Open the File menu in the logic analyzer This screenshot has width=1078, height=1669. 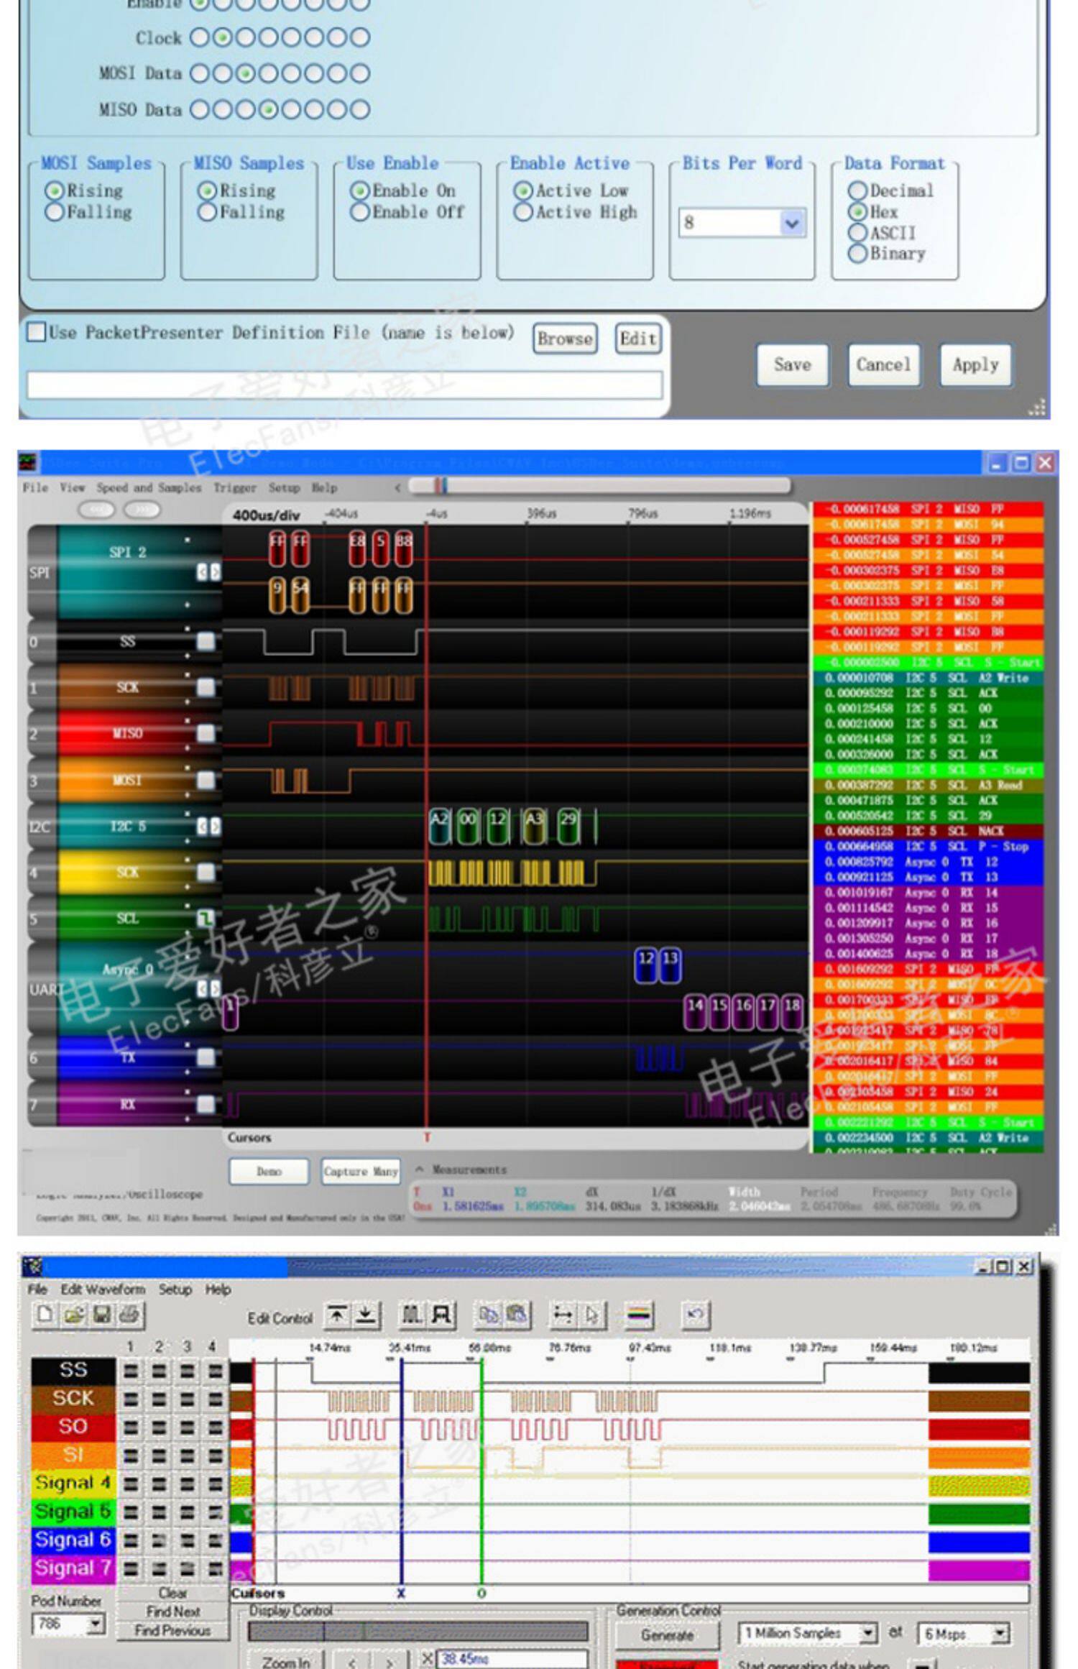click(35, 487)
